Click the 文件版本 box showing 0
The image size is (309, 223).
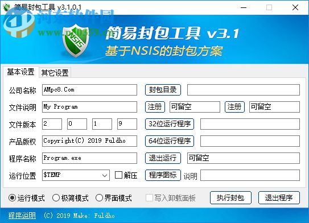click(x=77, y=124)
